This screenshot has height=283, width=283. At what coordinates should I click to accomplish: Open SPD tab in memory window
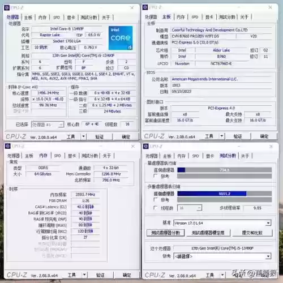point(57,156)
